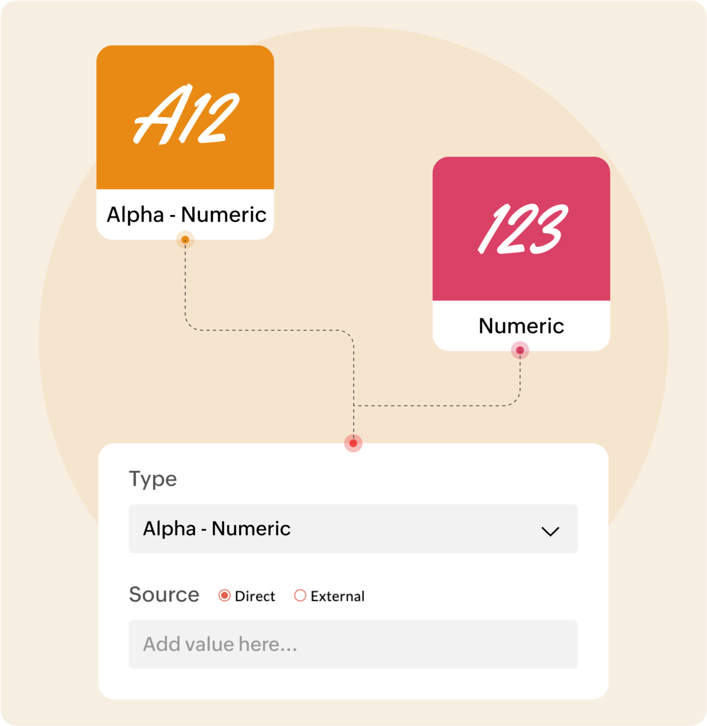
Task: Click the orange connector dot under Alpha - Numeric card
Action: tap(185, 240)
